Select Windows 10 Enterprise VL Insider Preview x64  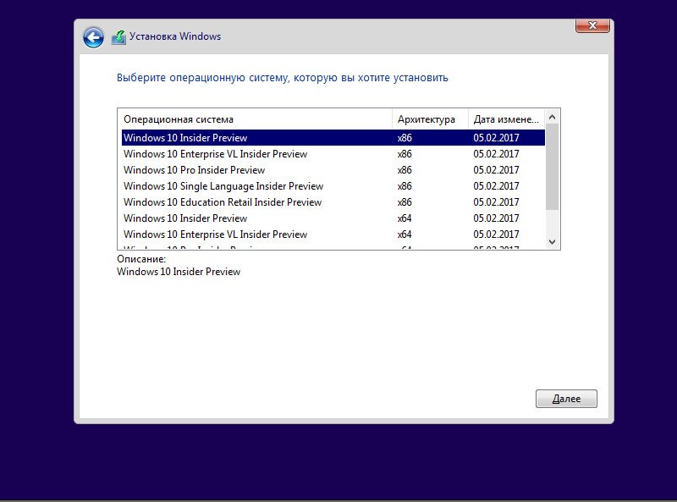pyautogui.click(x=333, y=234)
